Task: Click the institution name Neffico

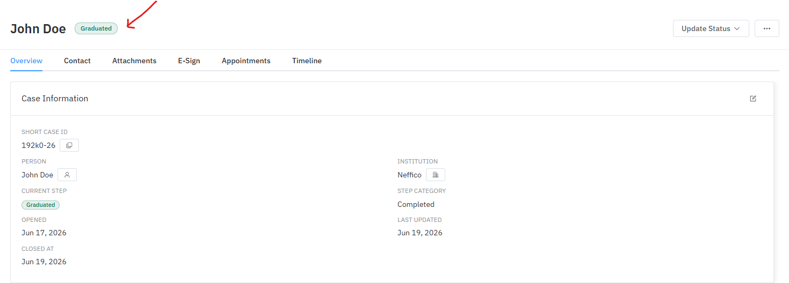Action: [x=409, y=175]
